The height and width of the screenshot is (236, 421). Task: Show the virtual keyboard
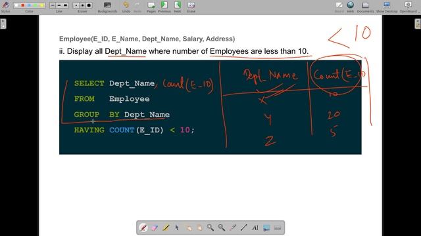(278, 227)
